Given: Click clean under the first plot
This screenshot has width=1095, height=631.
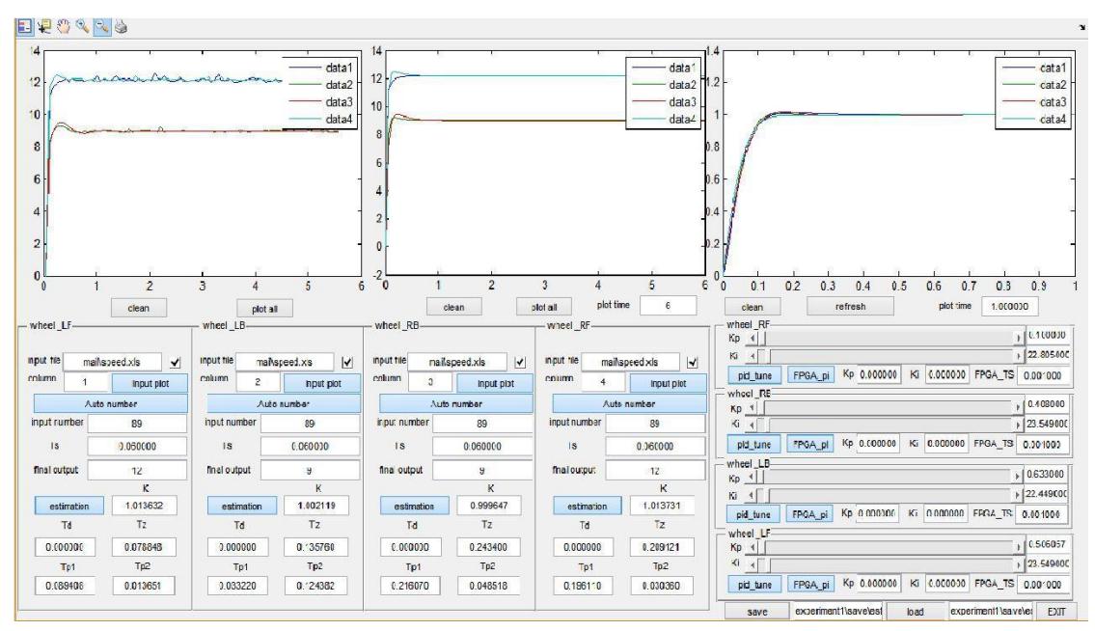Looking at the screenshot, I should [138, 308].
